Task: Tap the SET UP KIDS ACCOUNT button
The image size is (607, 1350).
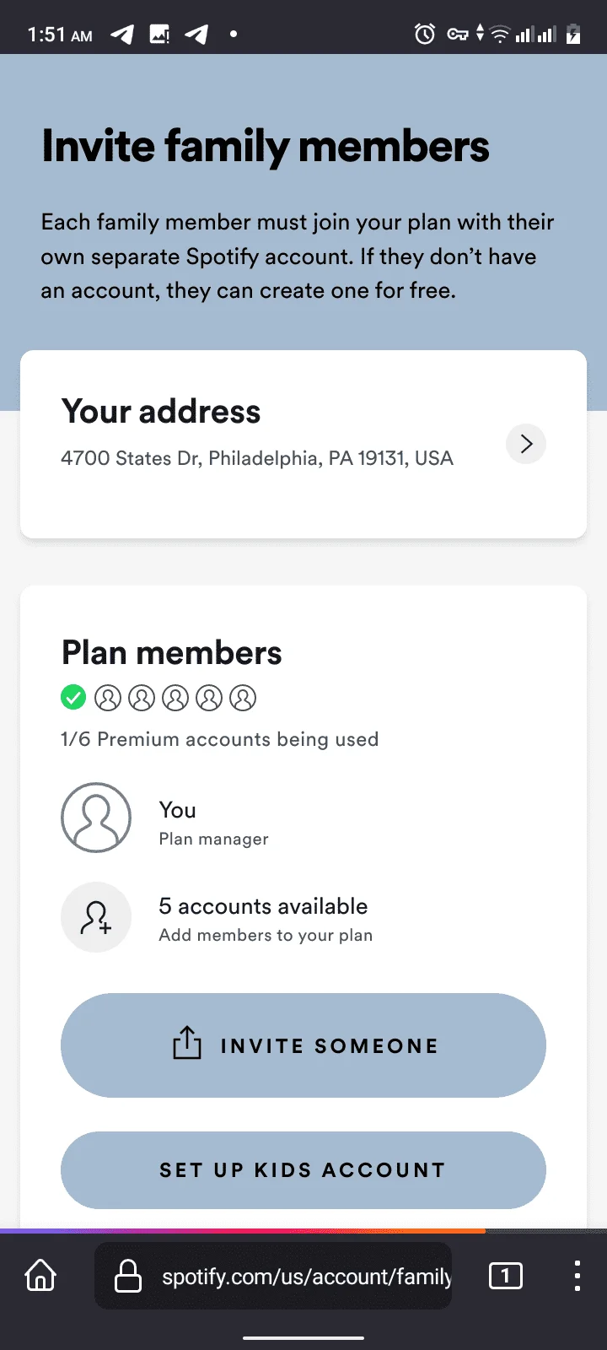Action: pyautogui.click(x=303, y=1170)
